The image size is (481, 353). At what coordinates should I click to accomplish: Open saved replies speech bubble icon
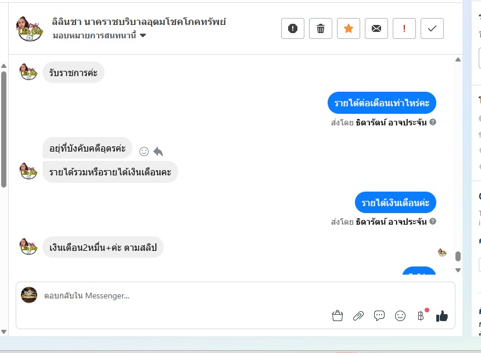[379, 316]
